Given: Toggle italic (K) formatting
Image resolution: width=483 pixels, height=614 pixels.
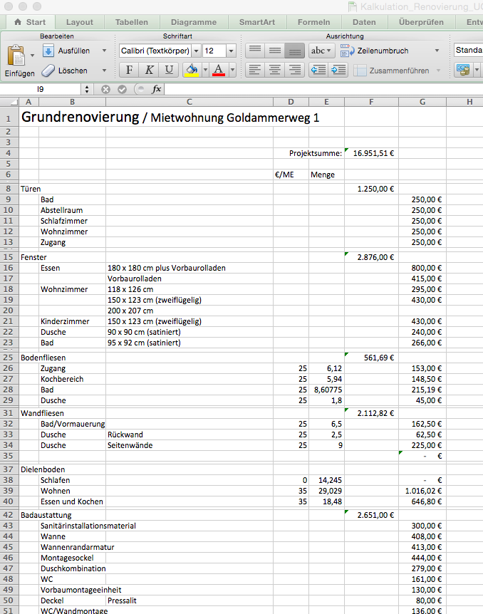Looking at the screenshot, I should (149, 70).
